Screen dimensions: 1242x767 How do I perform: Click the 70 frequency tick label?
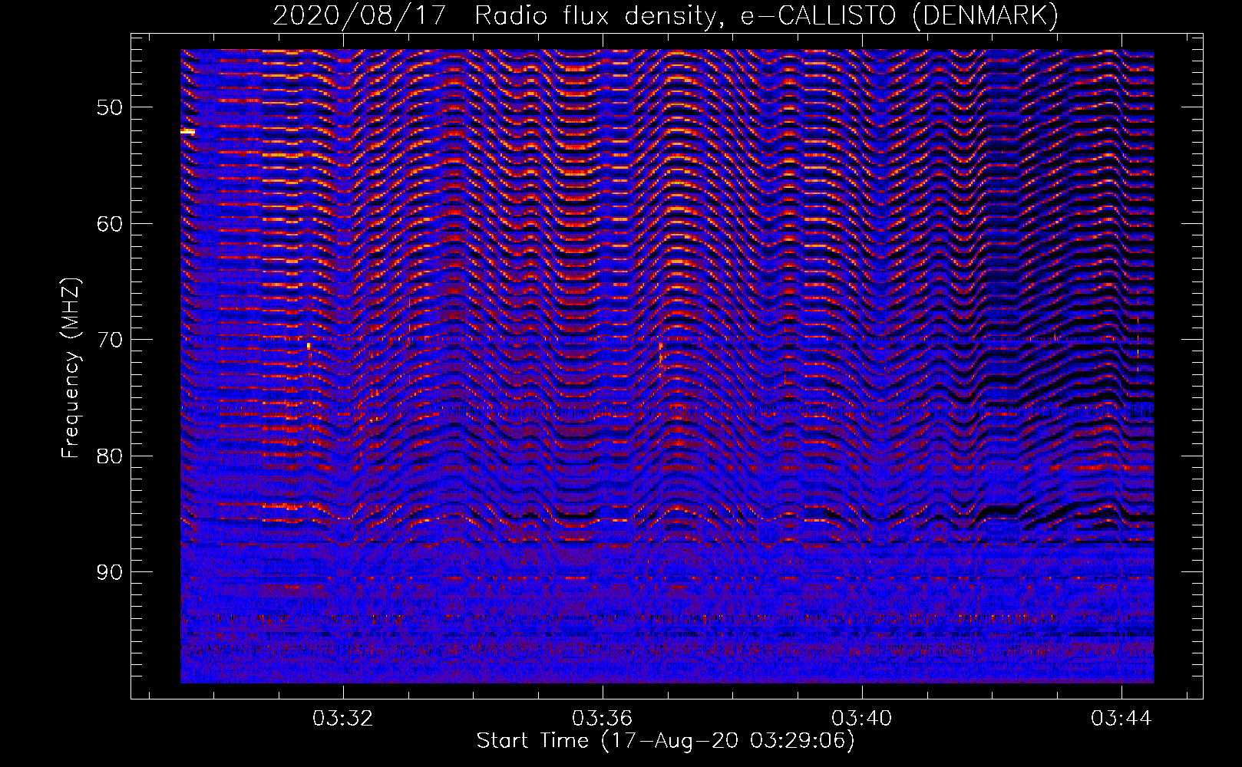tap(109, 340)
